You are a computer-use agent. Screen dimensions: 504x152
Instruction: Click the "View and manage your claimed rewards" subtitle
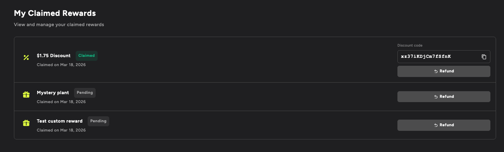tap(59, 24)
